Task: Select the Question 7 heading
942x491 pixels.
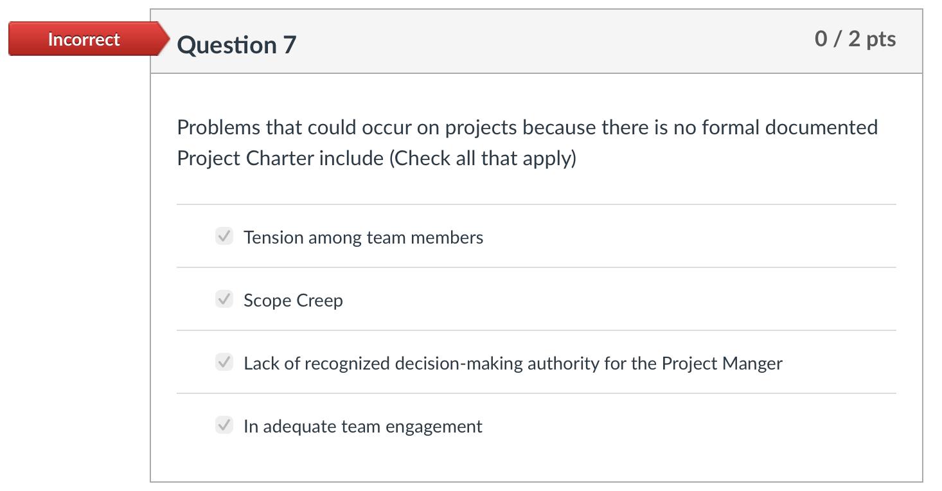Action: click(236, 44)
